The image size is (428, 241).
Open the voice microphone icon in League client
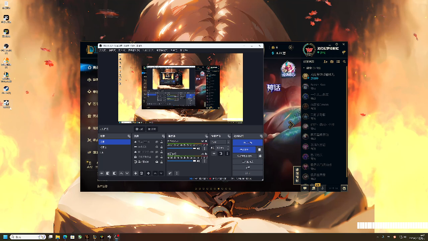pyautogui.click(x=323, y=188)
